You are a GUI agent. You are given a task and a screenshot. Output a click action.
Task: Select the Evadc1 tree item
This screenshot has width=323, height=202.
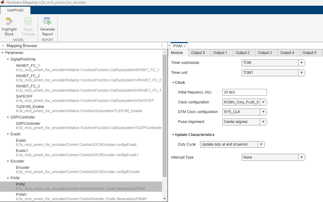81,153
